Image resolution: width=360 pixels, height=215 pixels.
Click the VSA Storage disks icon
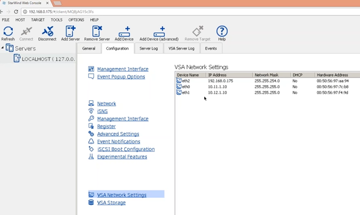pos(91,202)
